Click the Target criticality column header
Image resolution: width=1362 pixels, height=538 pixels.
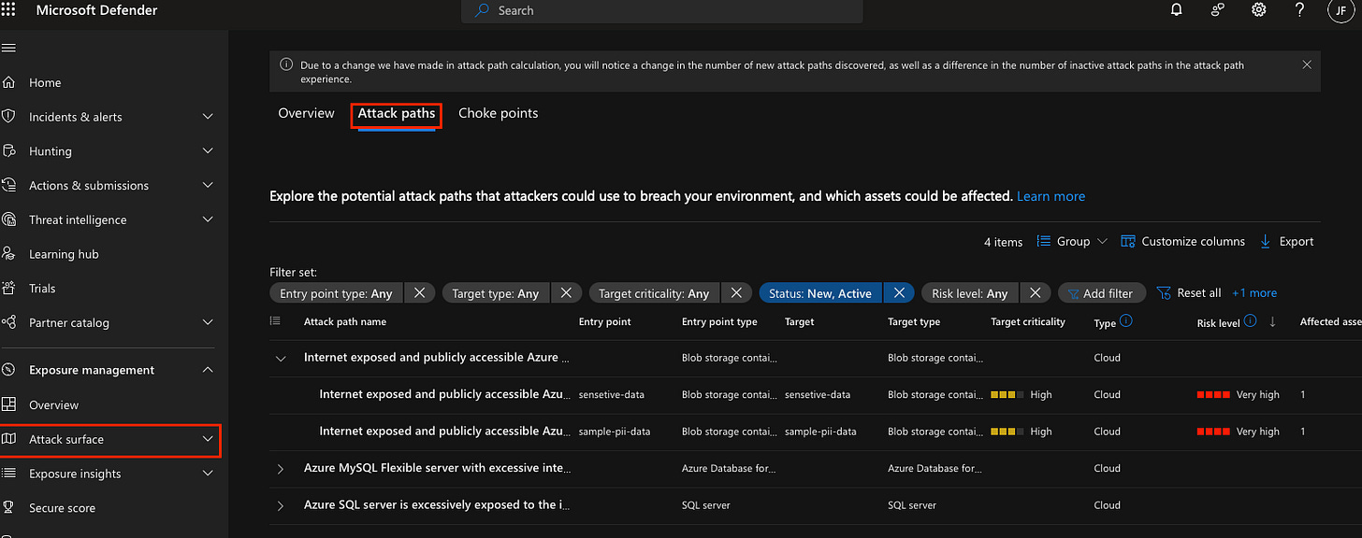1028,321
